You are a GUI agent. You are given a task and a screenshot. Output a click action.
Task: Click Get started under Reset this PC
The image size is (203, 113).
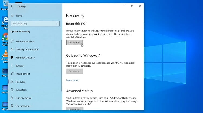tap(74, 42)
